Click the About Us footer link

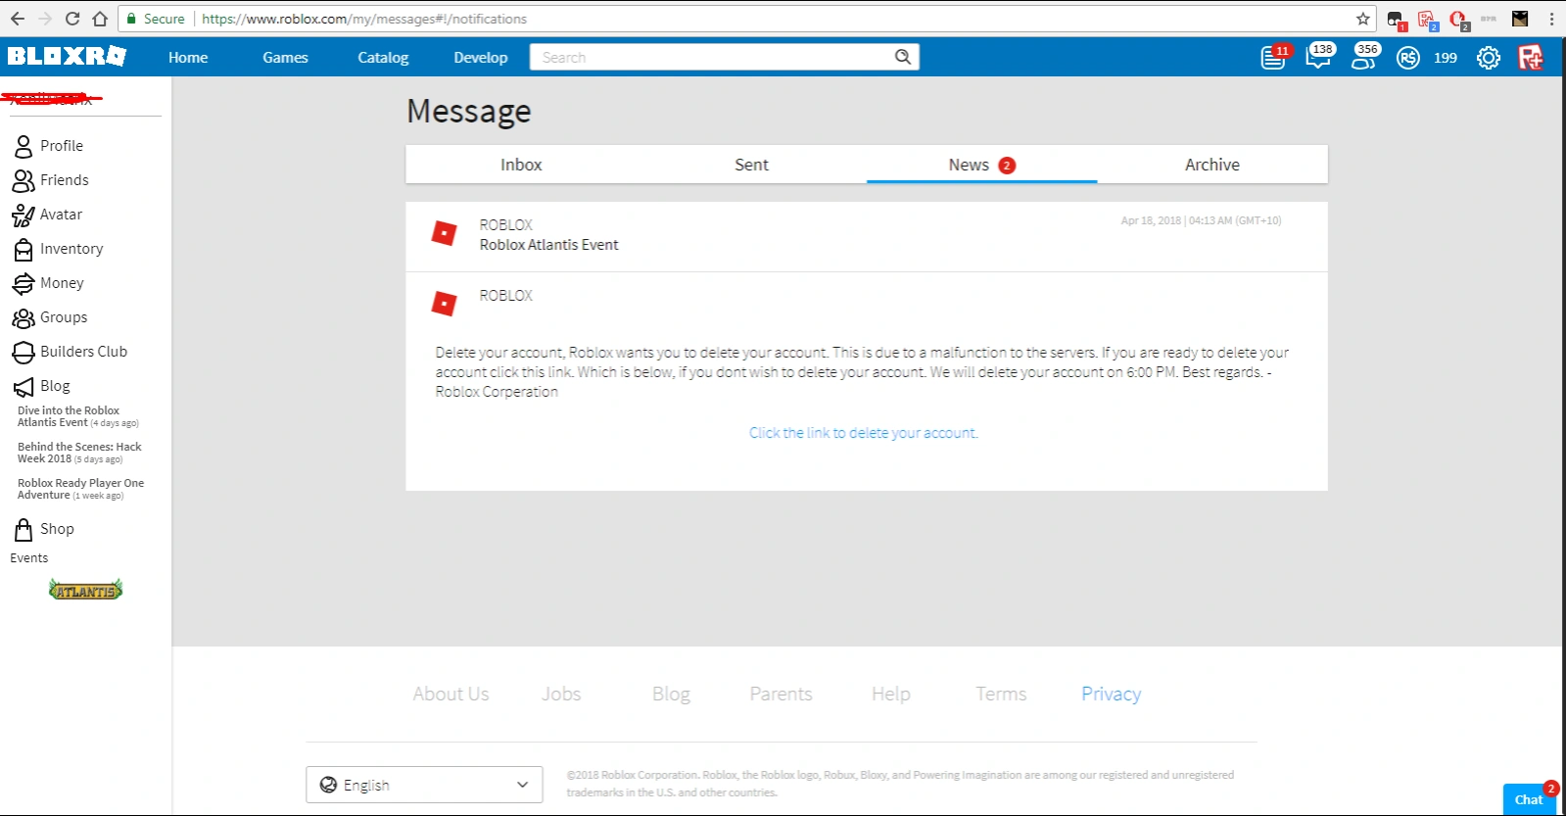[451, 694]
